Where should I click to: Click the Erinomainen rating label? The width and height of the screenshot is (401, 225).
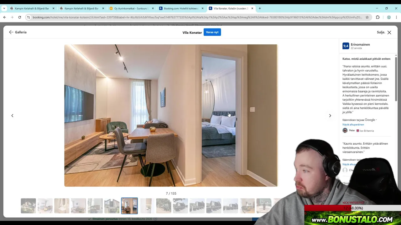coord(360,44)
